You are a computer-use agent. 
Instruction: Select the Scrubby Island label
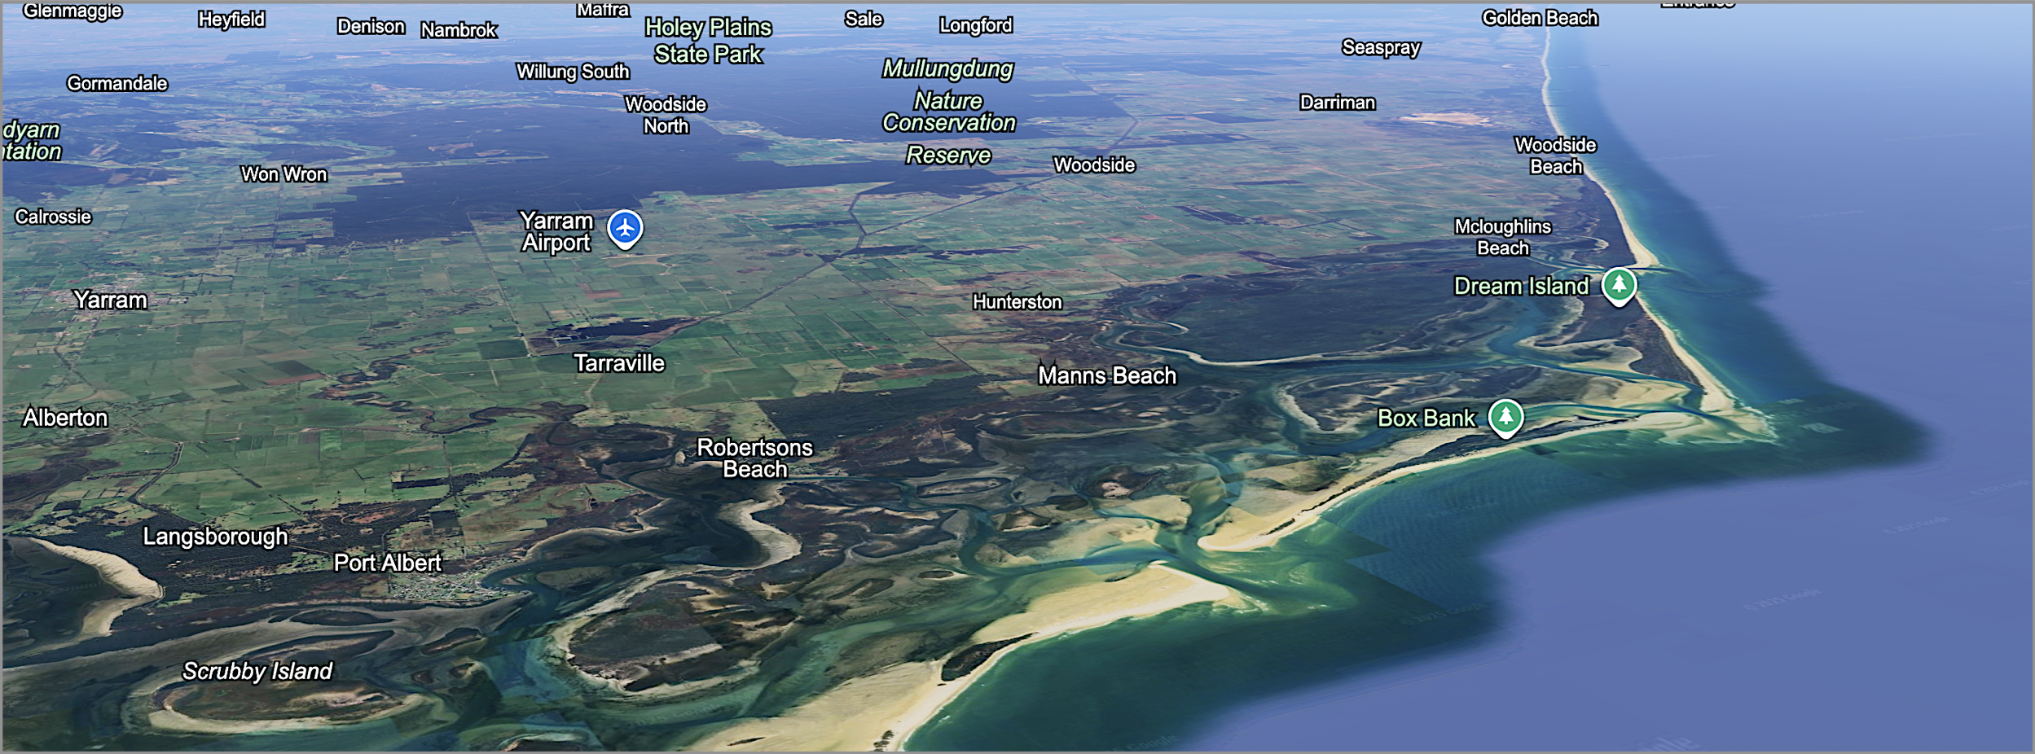(x=257, y=671)
